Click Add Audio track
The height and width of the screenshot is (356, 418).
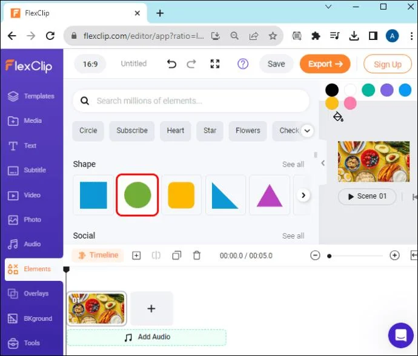(147, 337)
